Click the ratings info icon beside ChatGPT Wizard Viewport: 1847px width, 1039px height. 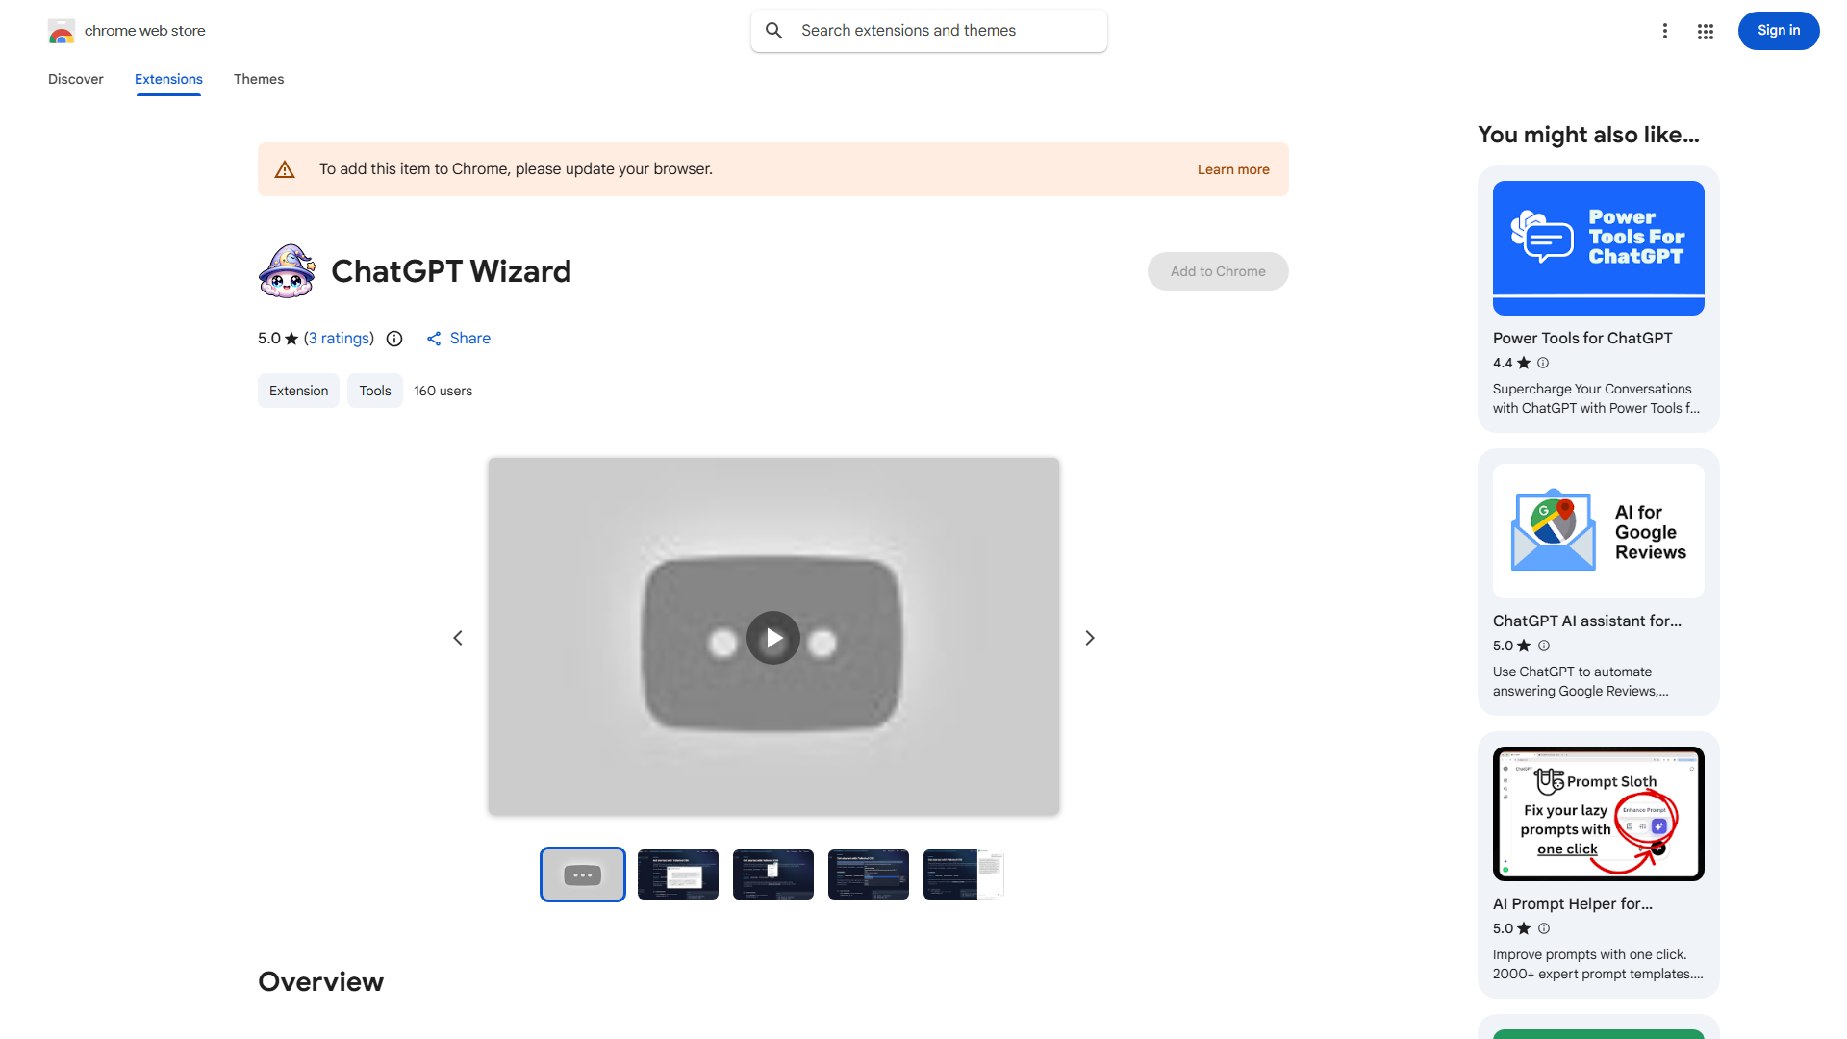pos(394,339)
